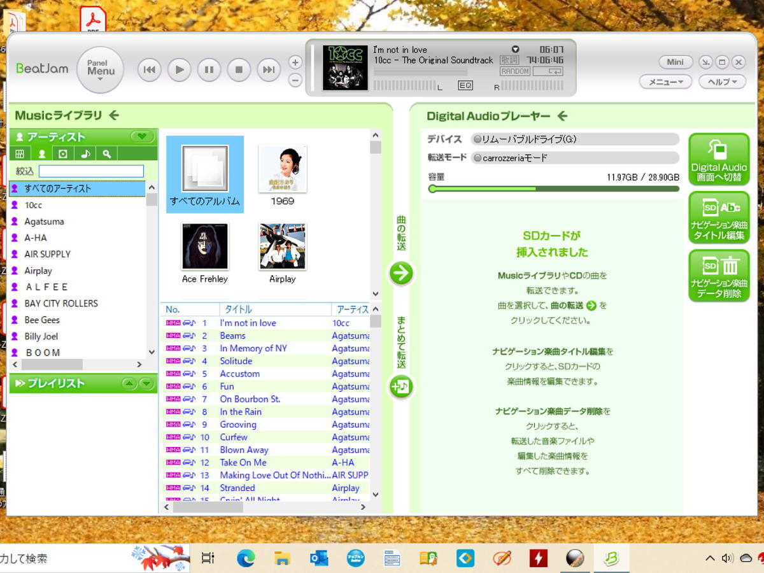Toggle the repeat mode indicator
Image resolution: width=764 pixels, height=573 pixels.
(547, 71)
